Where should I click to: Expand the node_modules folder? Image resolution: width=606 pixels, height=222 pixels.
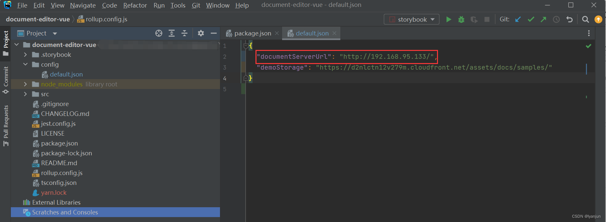click(x=25, y=84)
